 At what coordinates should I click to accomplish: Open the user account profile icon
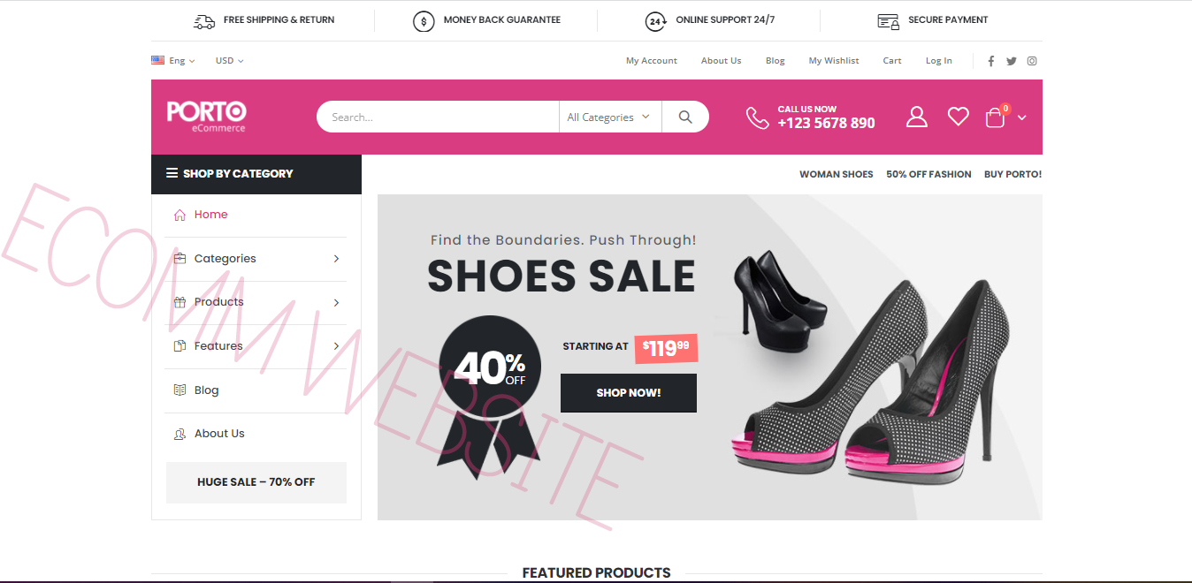coord(917,117)
